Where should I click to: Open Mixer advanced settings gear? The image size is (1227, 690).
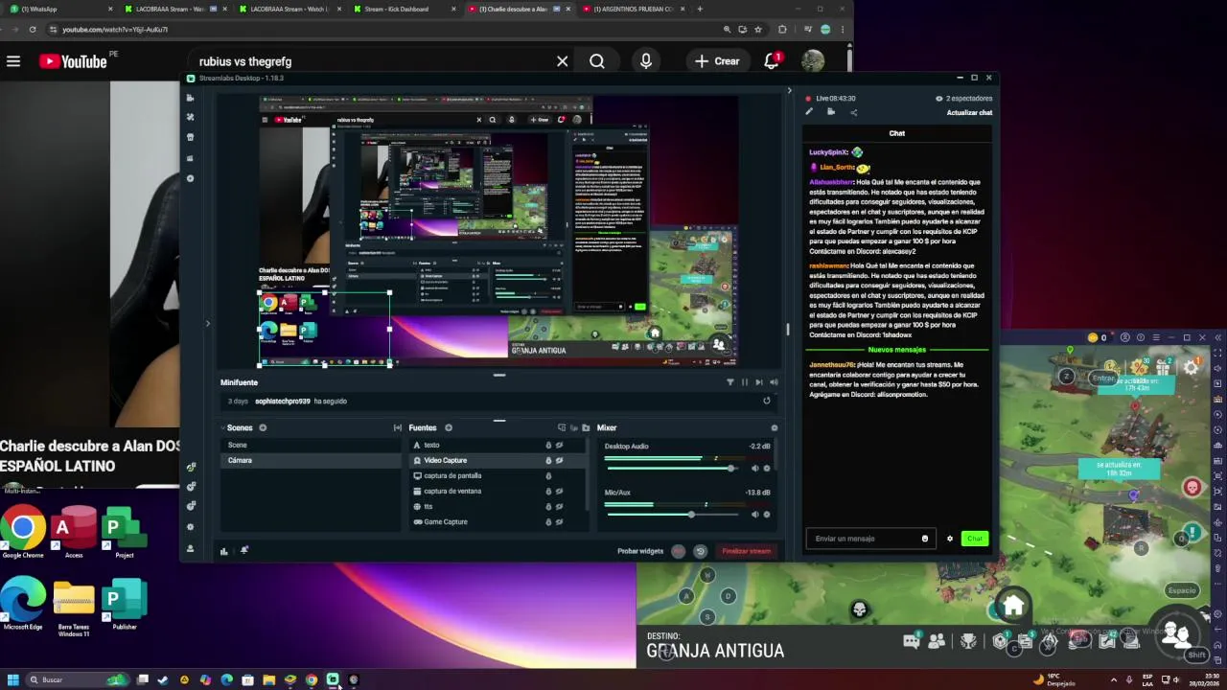point(775,428)
